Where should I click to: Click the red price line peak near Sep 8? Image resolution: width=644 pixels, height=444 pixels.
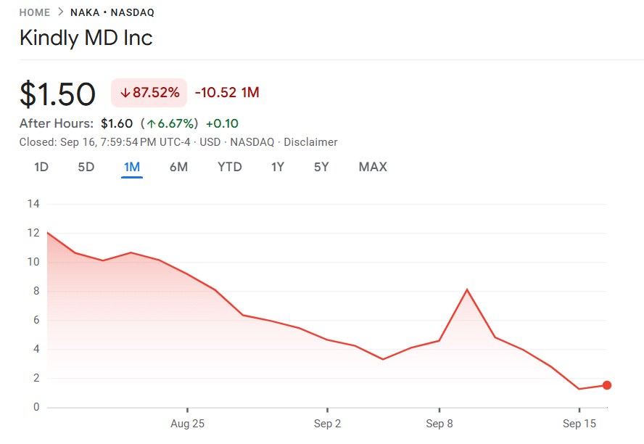coord(467,289)
